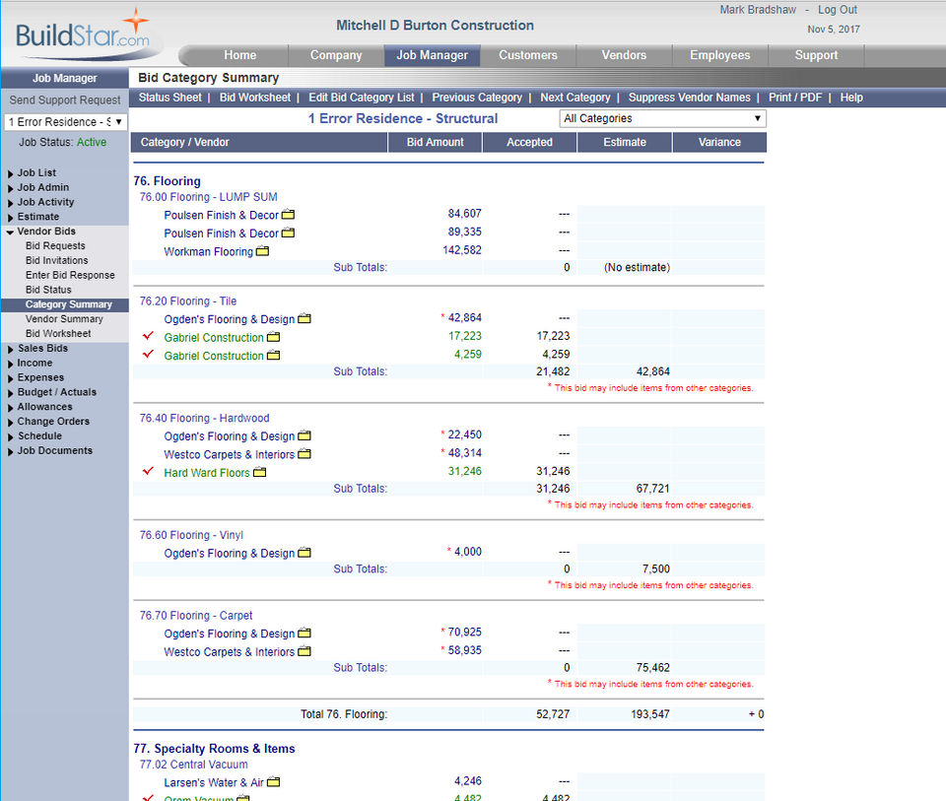Screen dimensions: 946x801
Task: Open the 1 Error Residence job dropdown
Action: (x=65, y=122)
